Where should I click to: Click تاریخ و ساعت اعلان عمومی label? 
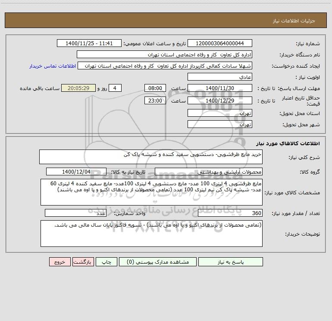(155, 44)
